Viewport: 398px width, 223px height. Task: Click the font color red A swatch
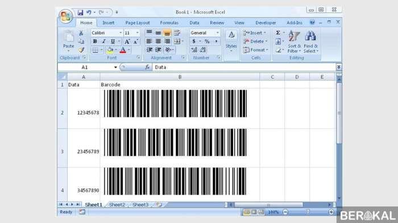123,50
